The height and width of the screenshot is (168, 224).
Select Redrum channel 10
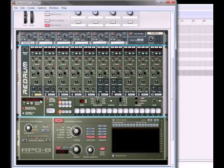coord(158,94)
